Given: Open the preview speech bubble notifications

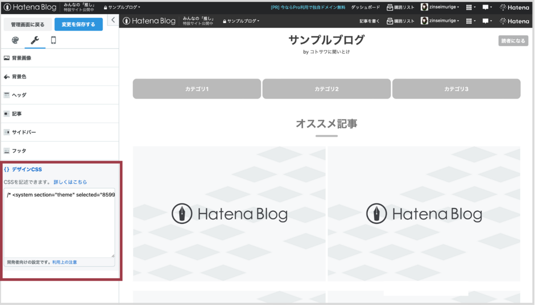Looking at the screenshot, I should 487,21.
